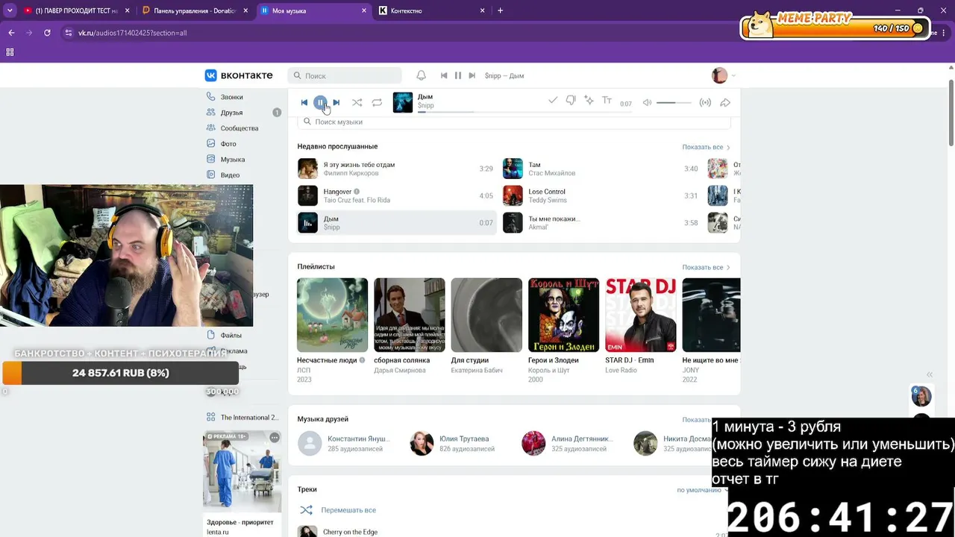The image size is (955, 537).
Task: Open the Несчастные люди playlist cover
Action: tap(332, 315)
